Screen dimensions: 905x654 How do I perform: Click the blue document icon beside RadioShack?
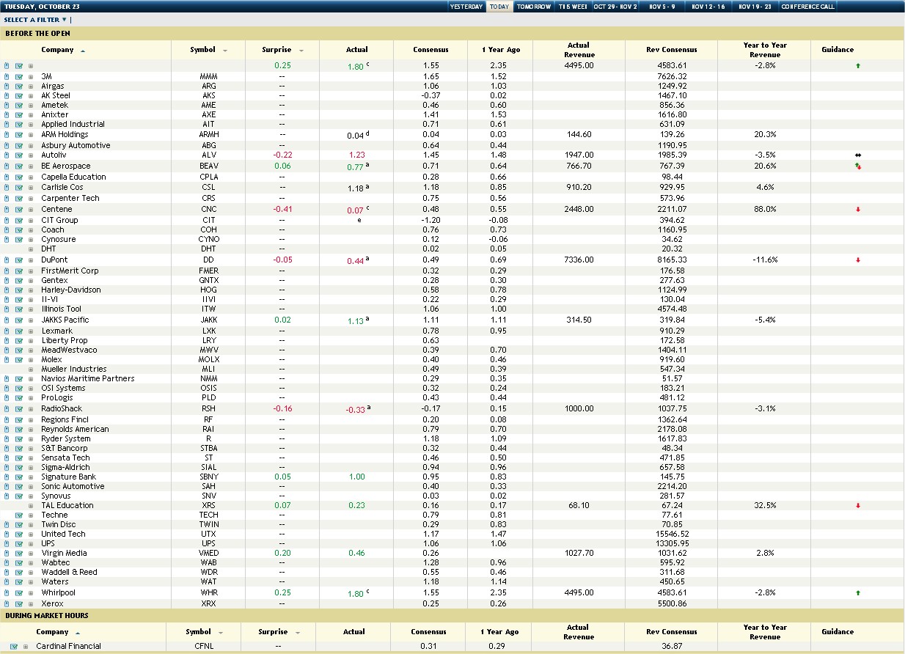7,409
